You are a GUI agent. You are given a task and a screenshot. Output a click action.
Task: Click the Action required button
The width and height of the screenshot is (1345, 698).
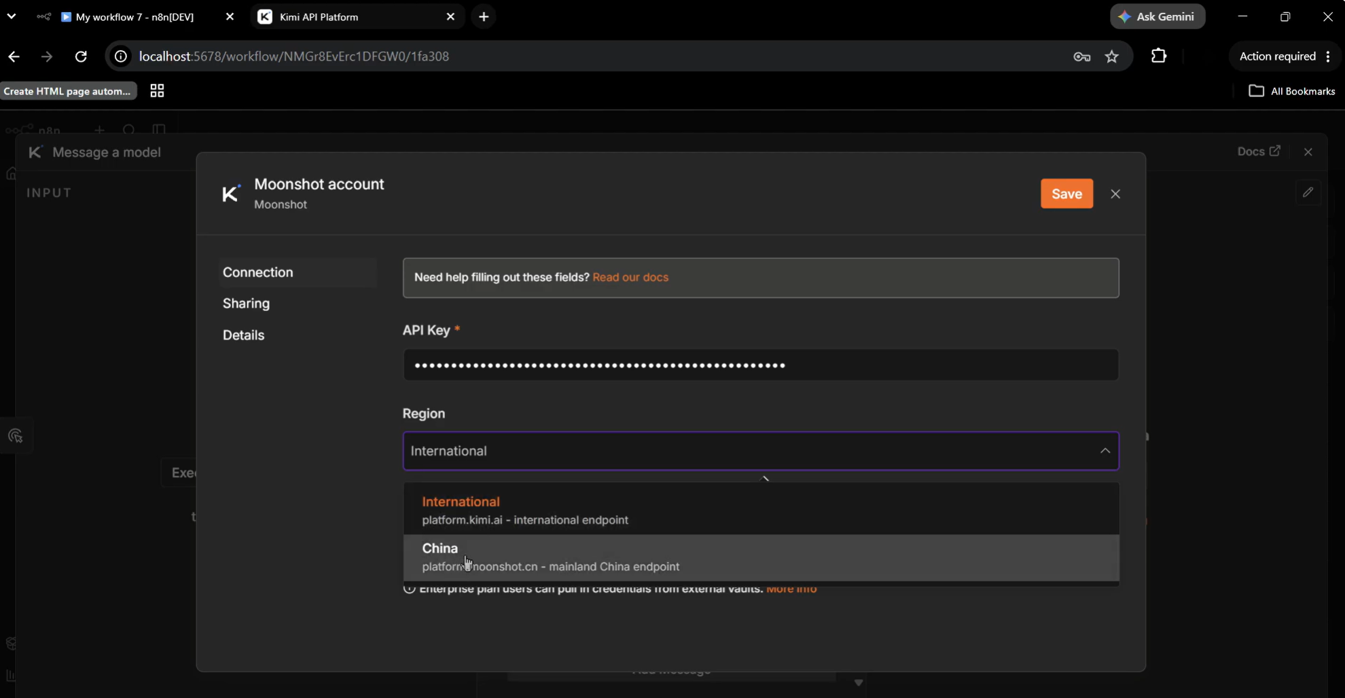point(1277,56)
